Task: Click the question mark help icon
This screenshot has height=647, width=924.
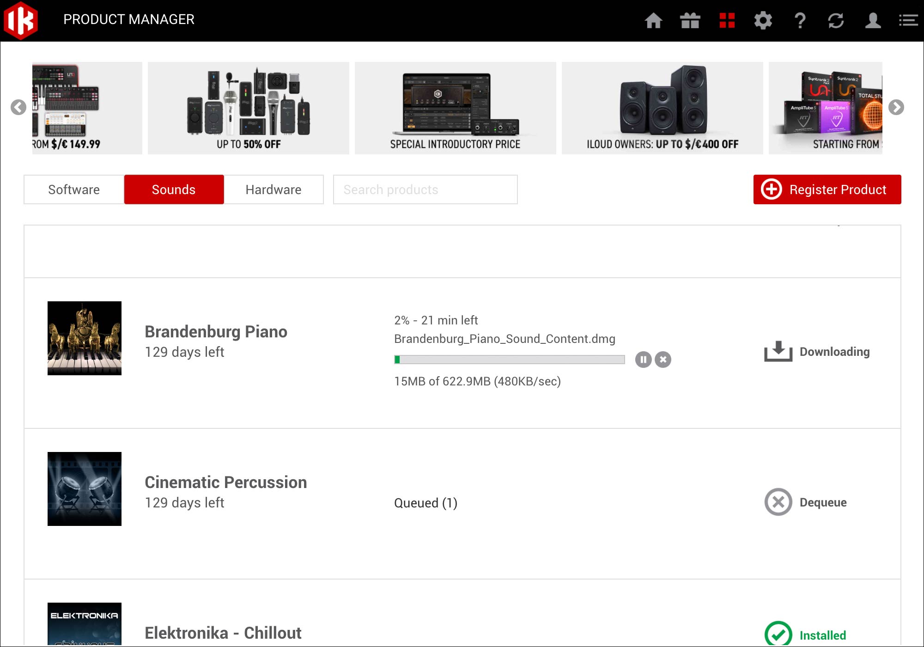Action: pos(800,20)
